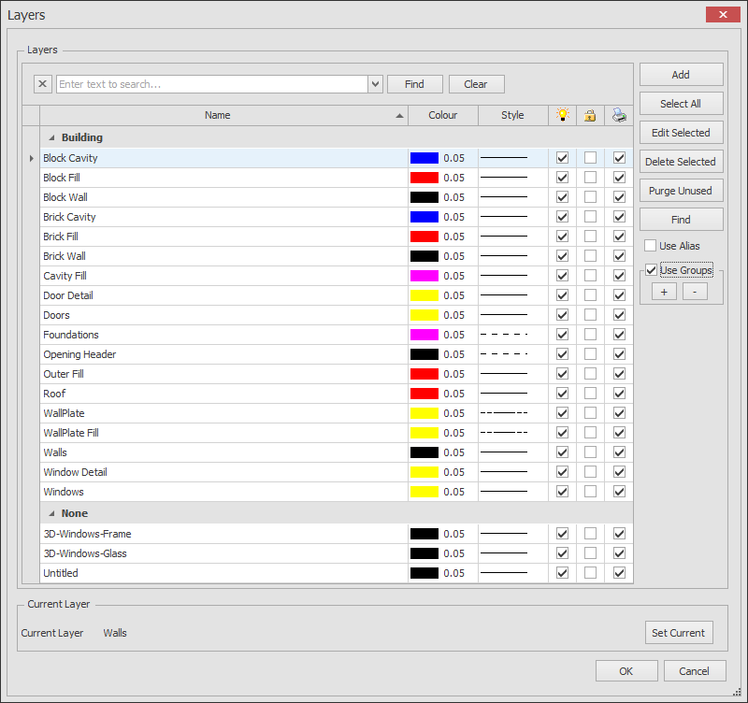The image size is (748, 703).
Task: Click the Add button
Action: click(681, 74)
